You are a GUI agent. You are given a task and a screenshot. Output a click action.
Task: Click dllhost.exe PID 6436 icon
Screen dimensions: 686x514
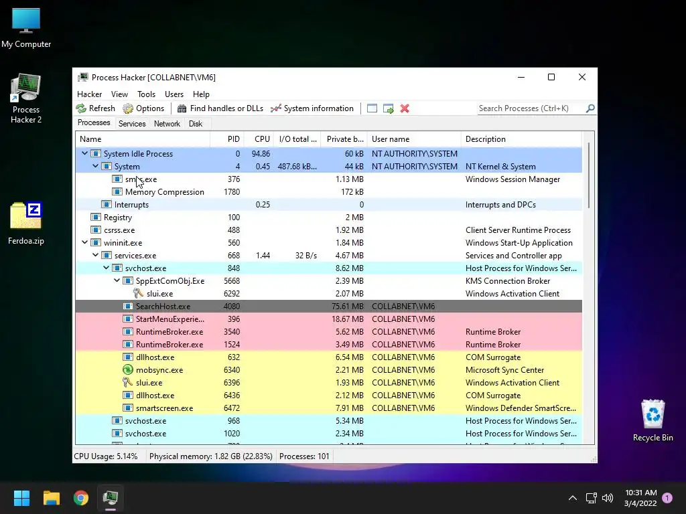[128, 395]
